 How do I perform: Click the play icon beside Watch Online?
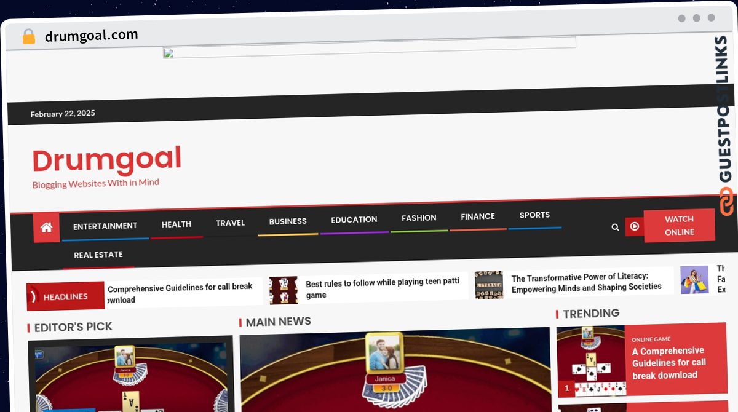635,226
